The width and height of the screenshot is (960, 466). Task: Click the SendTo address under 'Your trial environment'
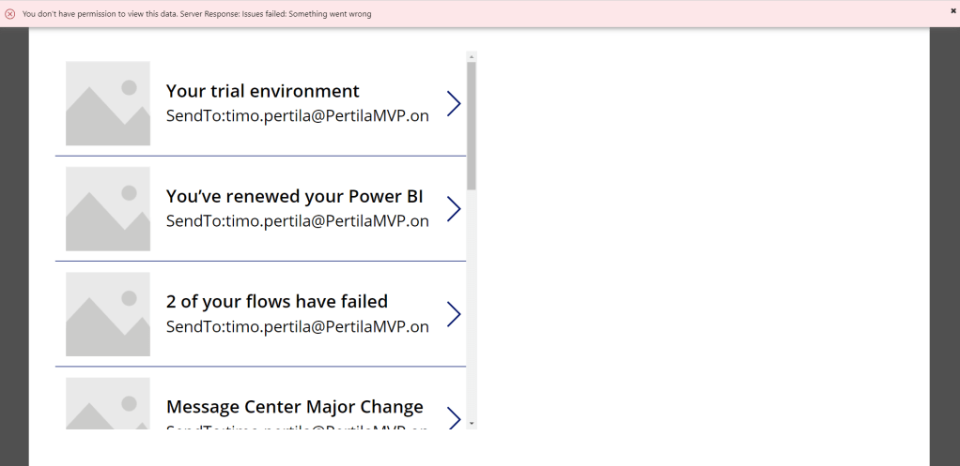pyautogui.click(x=297, y=116)
